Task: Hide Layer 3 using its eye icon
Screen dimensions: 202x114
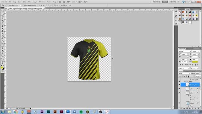Action: tap(179, 103)
